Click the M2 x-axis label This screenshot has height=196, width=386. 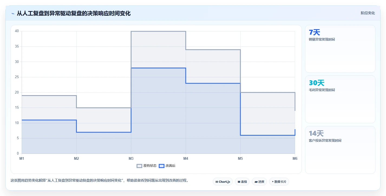pos(76,159)
